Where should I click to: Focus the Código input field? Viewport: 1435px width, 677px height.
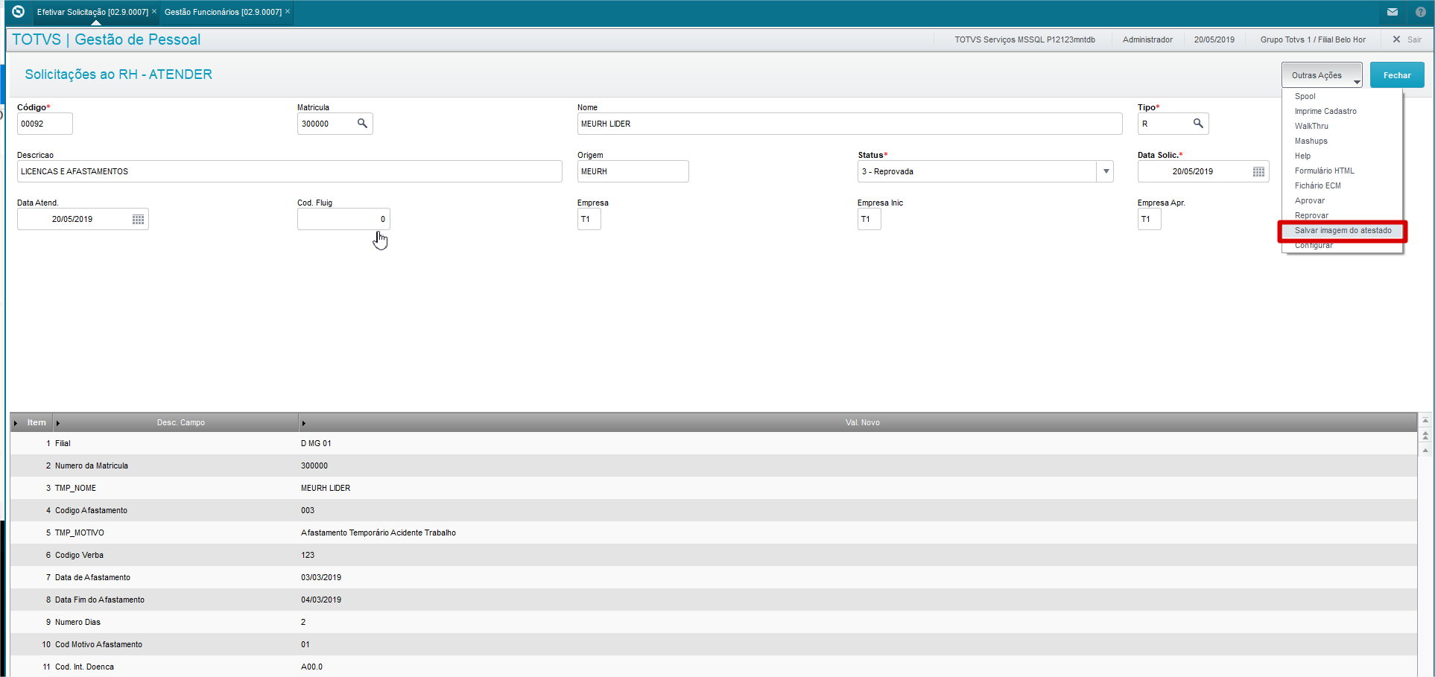coord(45,124)
